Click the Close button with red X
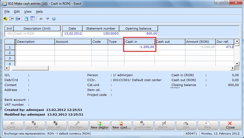 point(230,125)
